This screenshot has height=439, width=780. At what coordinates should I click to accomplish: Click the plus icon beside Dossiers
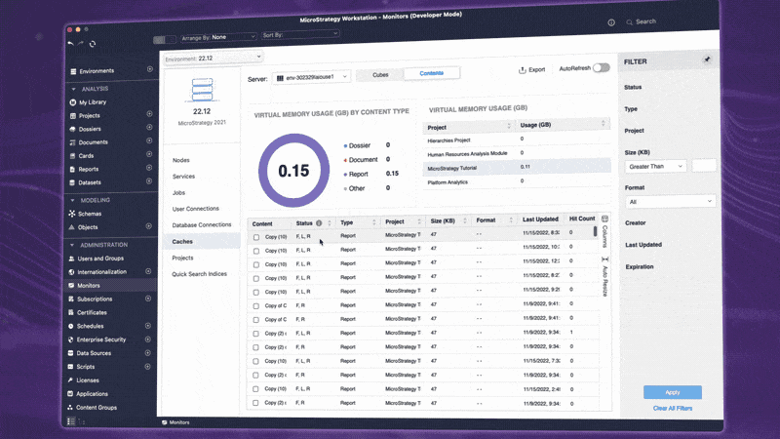[x=149, y=129]
